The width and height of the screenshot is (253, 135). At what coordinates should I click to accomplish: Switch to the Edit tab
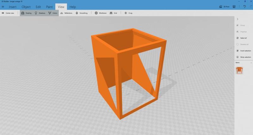click(38, 7)
